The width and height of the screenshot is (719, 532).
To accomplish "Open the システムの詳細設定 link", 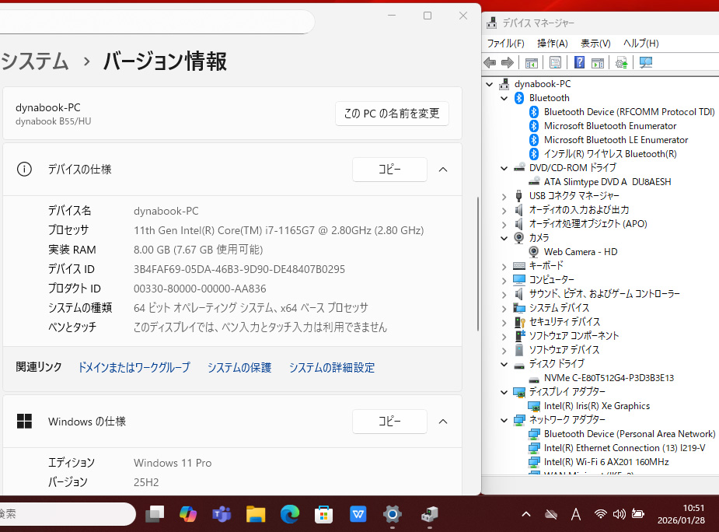I will click(331, 368).
